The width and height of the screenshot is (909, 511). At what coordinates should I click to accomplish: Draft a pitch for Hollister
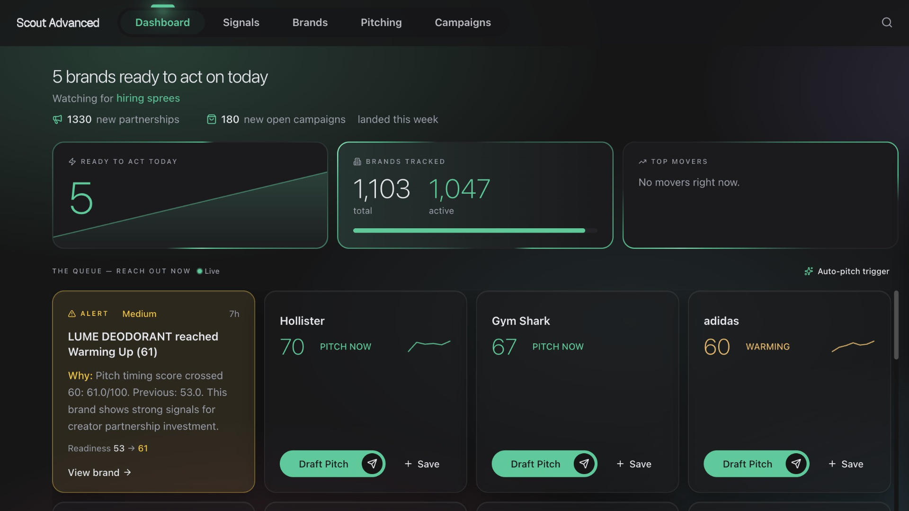point(332,464)
